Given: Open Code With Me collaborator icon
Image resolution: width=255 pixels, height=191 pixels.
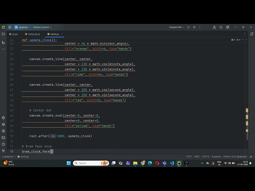Looking at the screenshot, I should point(214,27).
